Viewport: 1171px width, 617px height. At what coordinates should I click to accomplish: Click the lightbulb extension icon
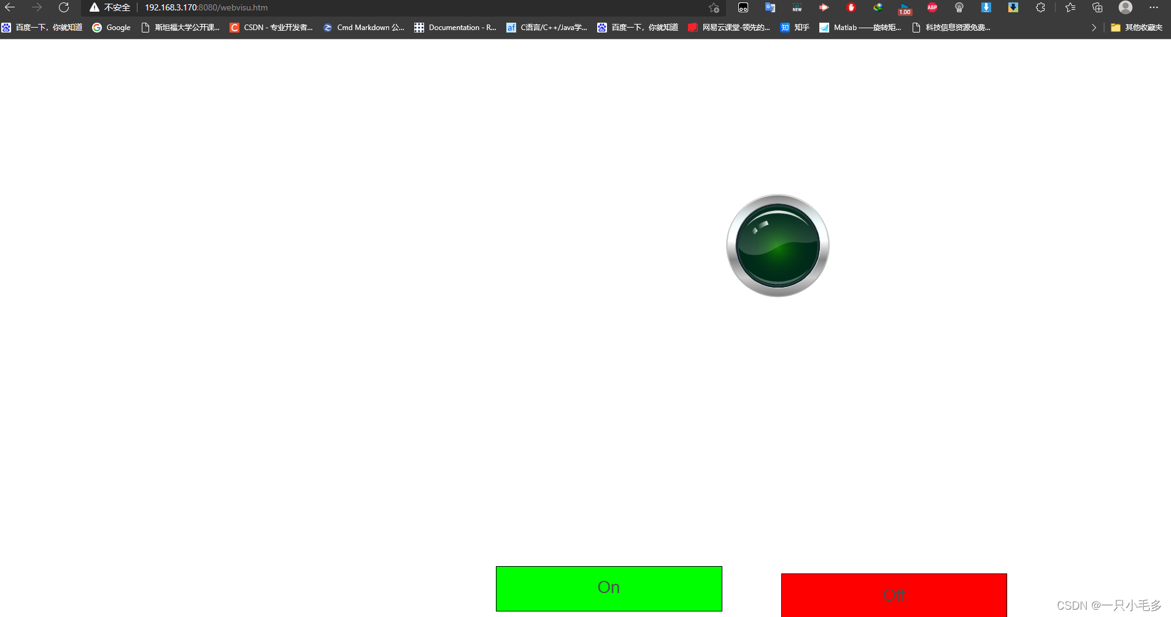(x=959, y=7)
